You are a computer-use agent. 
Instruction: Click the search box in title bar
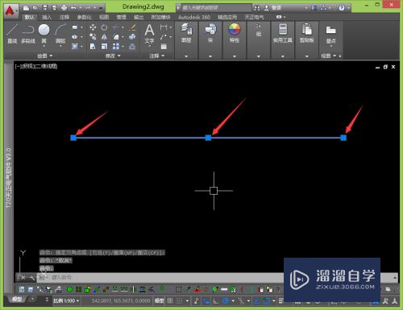216,8
